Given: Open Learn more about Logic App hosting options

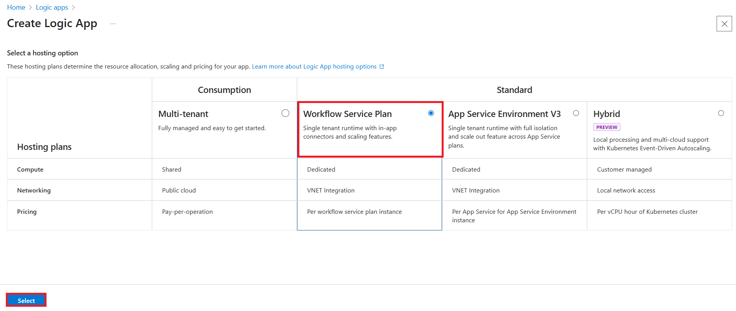Looking at the screenshot, I should click(314, 67).
